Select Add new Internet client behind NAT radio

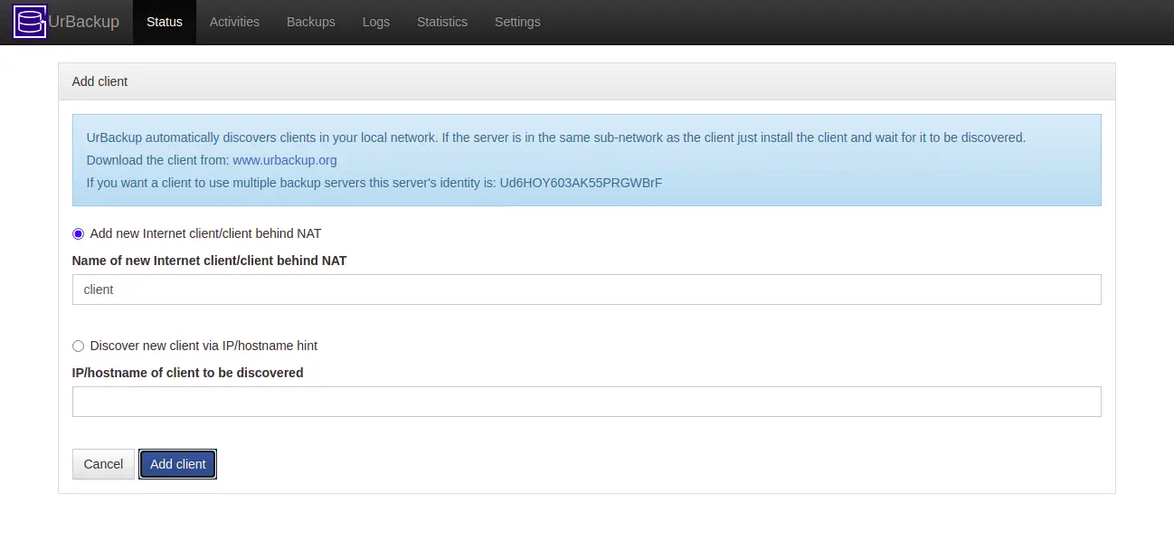78,233
